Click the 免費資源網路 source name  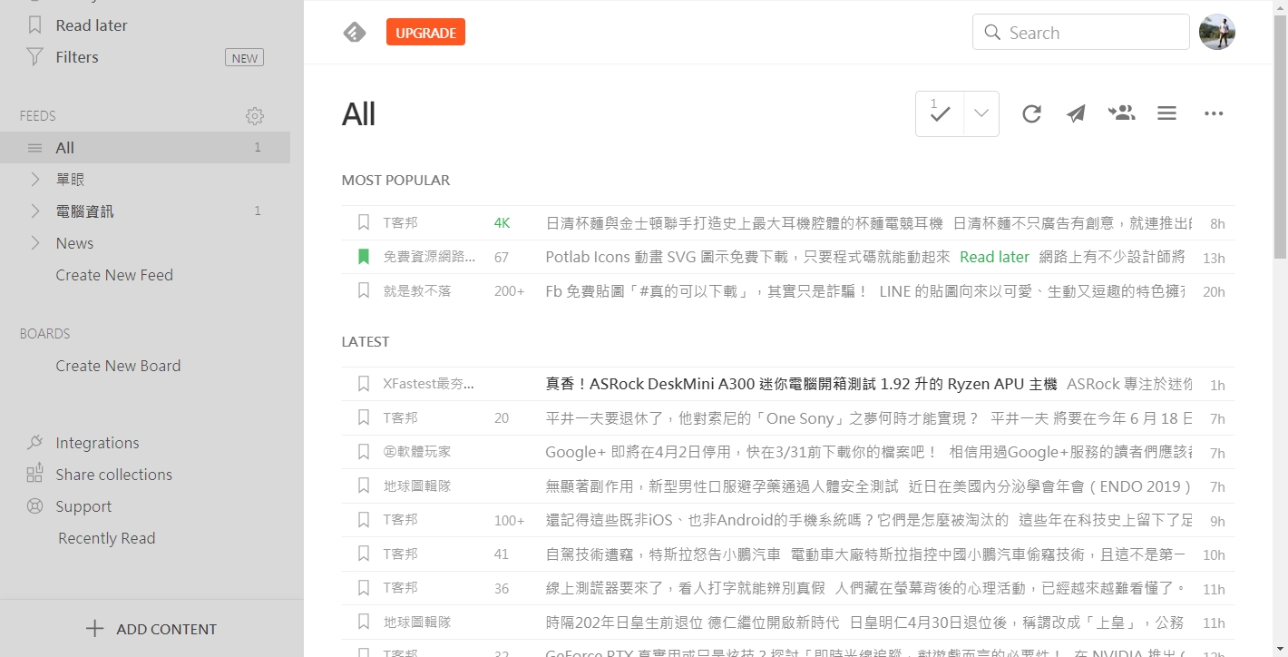pyautogui.click(x=429, y=257)
